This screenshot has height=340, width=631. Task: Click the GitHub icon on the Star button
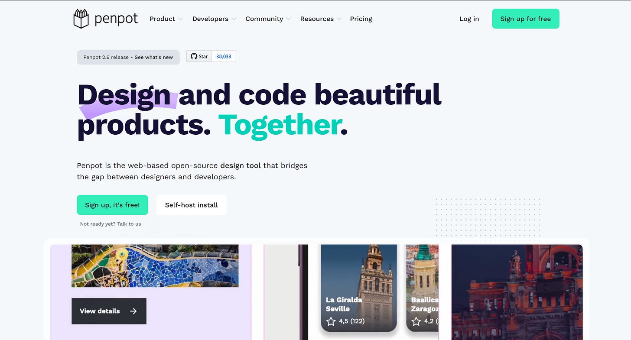pyautogui.click(x=194, y=56)
